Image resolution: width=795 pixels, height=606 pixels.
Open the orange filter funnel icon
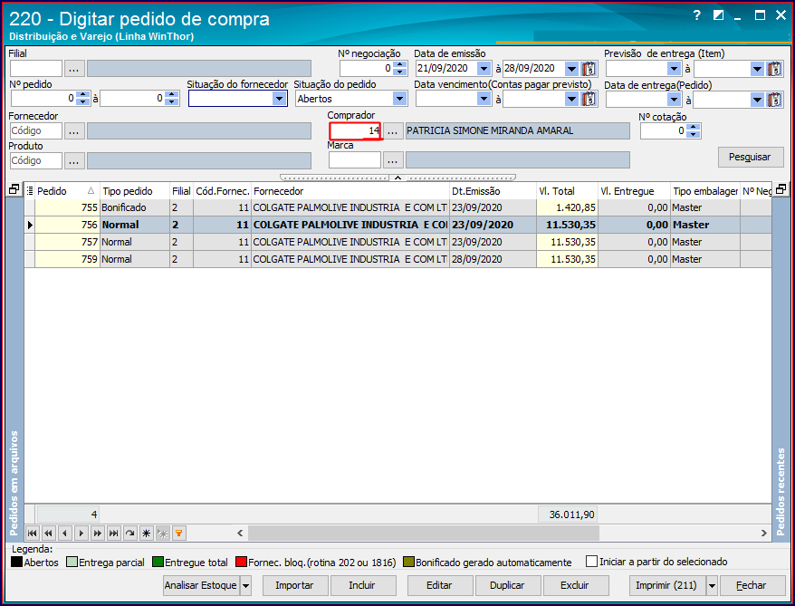click(x=179, y=533)
